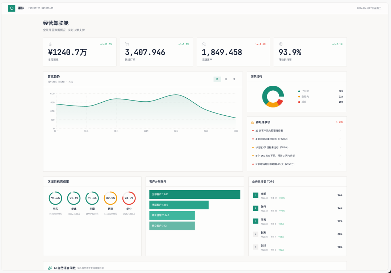
Task: Click the 高价值客户 842 funnel bar
Action: 172,216
